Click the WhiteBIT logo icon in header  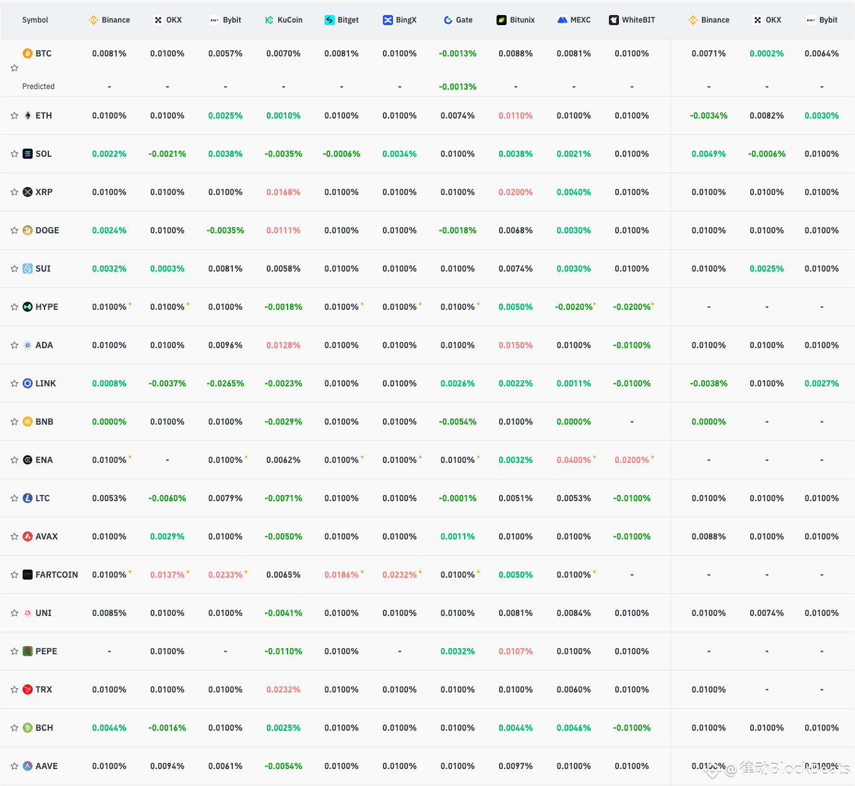click(614, 20)
